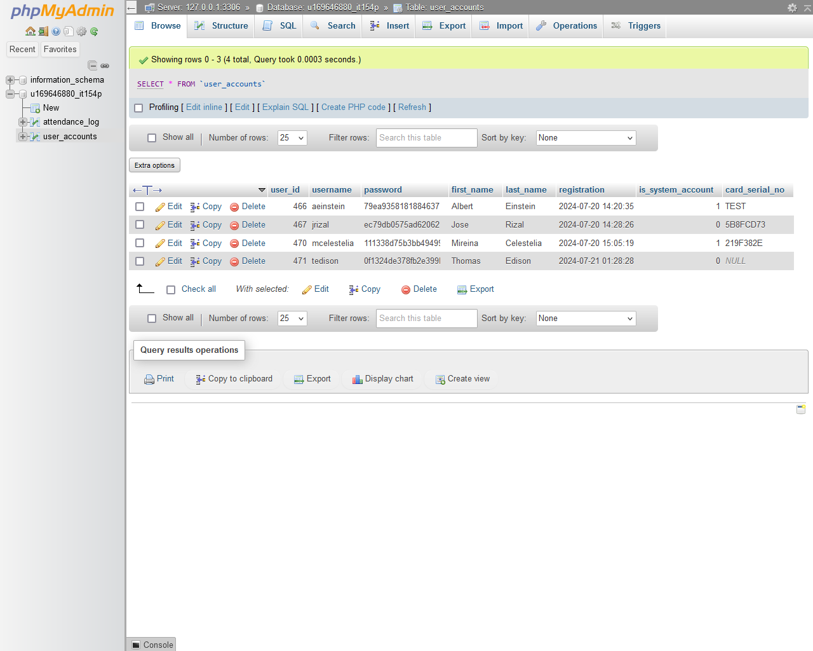Enable the top Show all checkbox
This screenshot has height=651, width=813.
click(152, 138)
